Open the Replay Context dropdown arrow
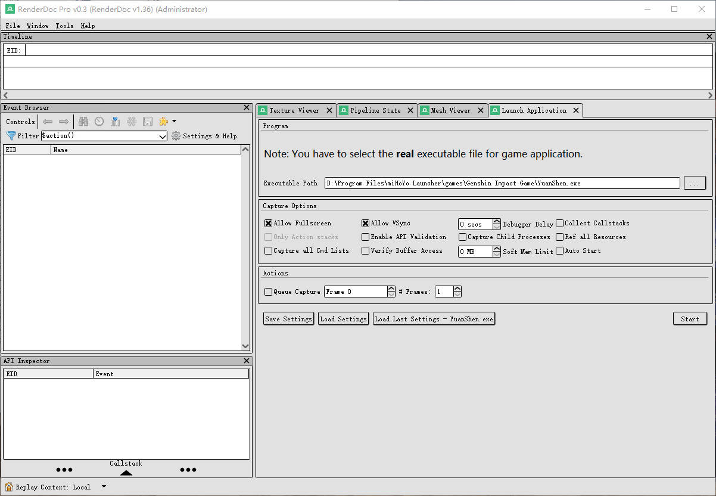This screenshot has width=716, height=496. click(x=104, y=487)
